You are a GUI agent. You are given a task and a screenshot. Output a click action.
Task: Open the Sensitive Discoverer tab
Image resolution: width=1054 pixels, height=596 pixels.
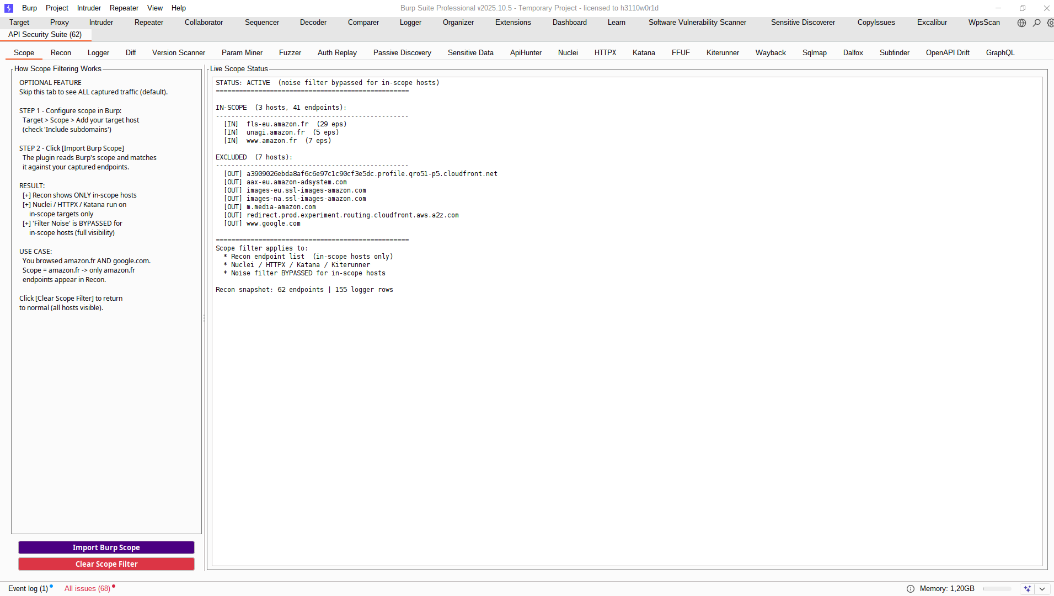(x=803, y=23)
